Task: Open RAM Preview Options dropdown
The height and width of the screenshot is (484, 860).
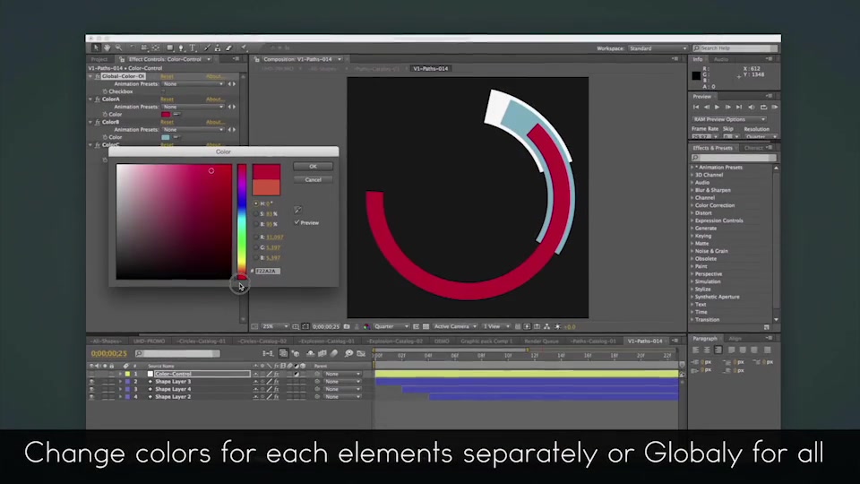Action: click(x=729, y=119)
